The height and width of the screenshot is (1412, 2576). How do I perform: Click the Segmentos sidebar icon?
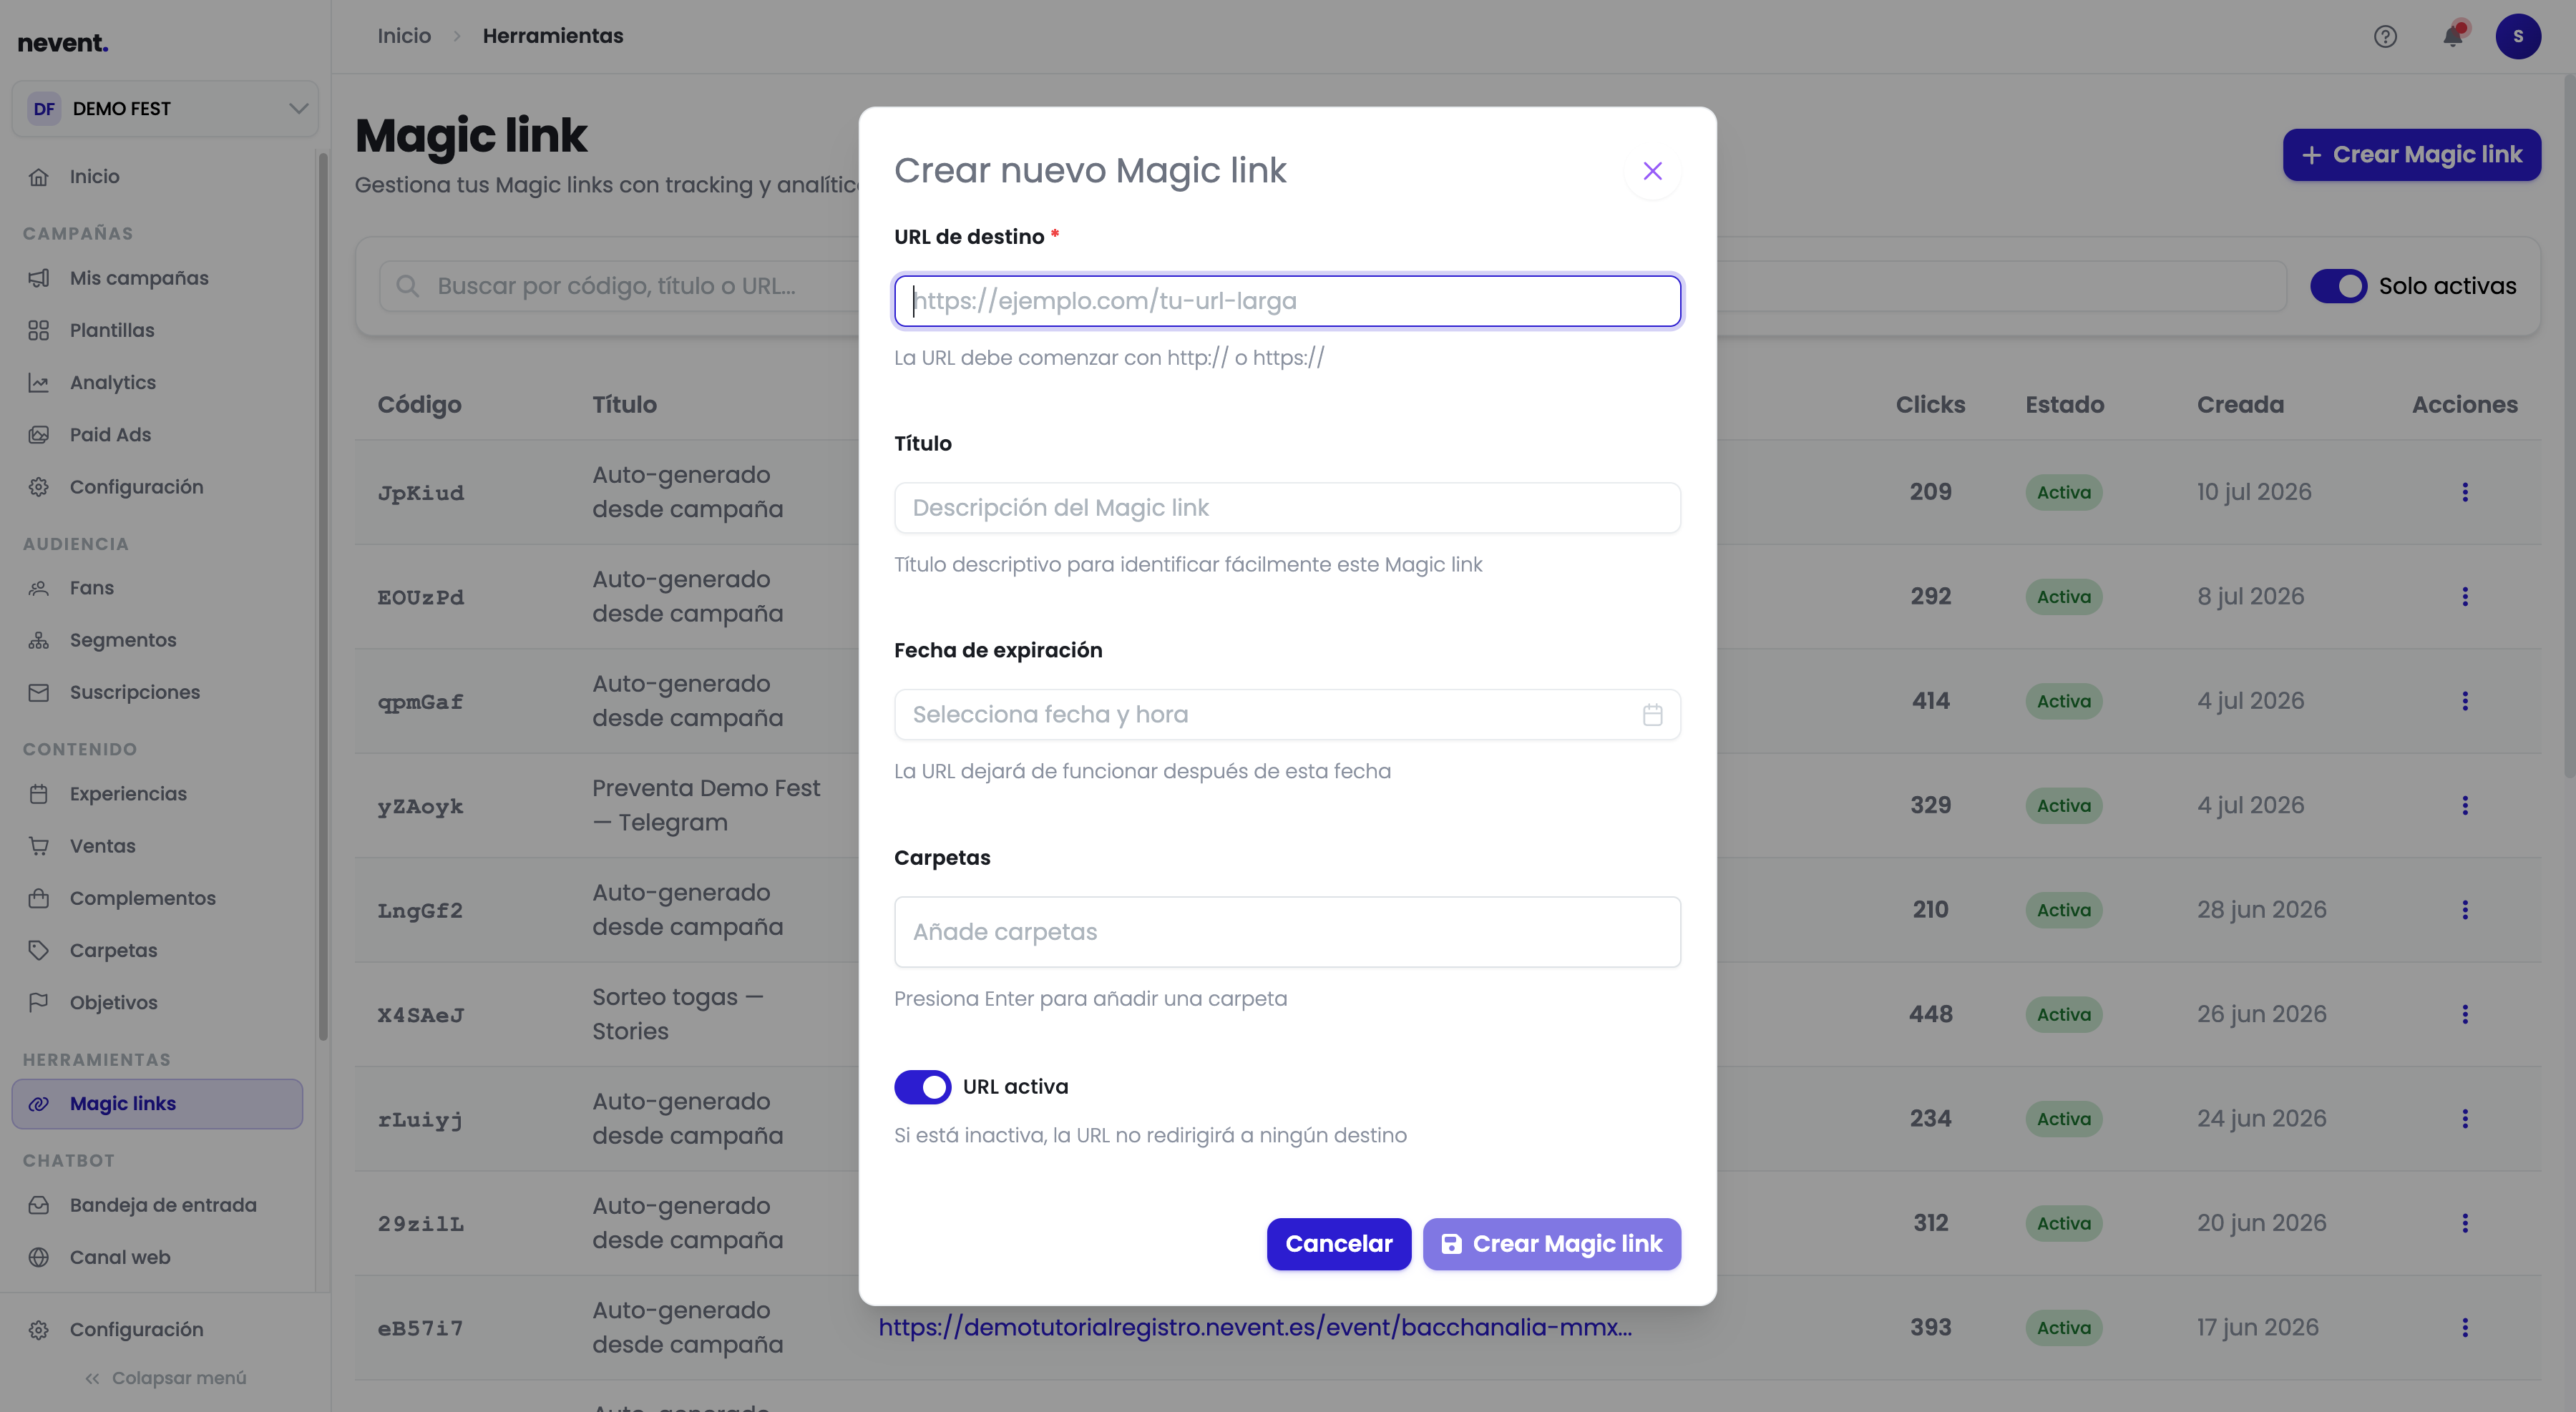(x=39, y=640)
